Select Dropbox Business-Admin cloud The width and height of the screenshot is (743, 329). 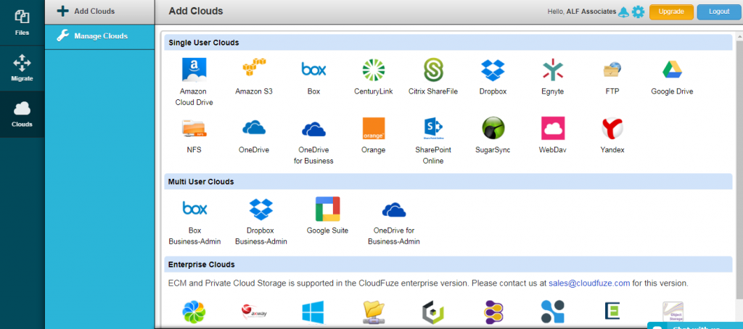coord(261,209)
